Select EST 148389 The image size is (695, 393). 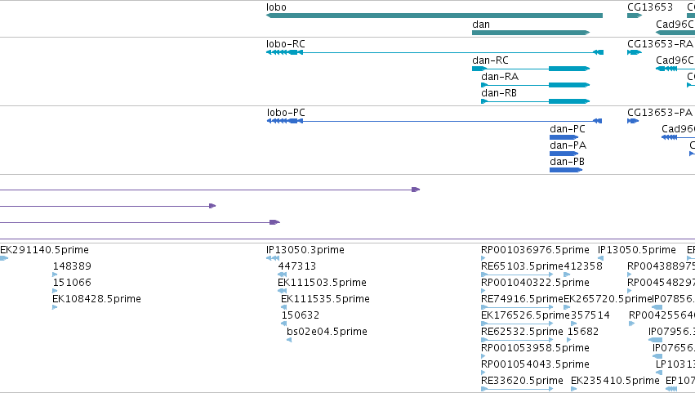72,266
